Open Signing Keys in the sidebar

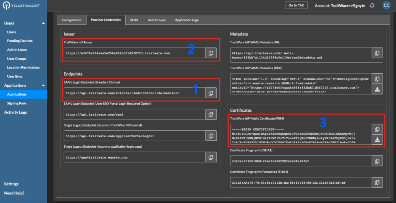tap(17, 103)
